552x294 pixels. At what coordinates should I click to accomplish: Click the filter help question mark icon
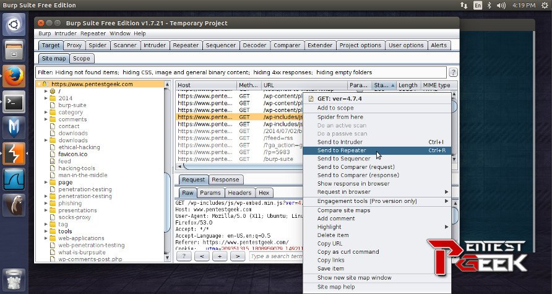click(x=453, y=72)
